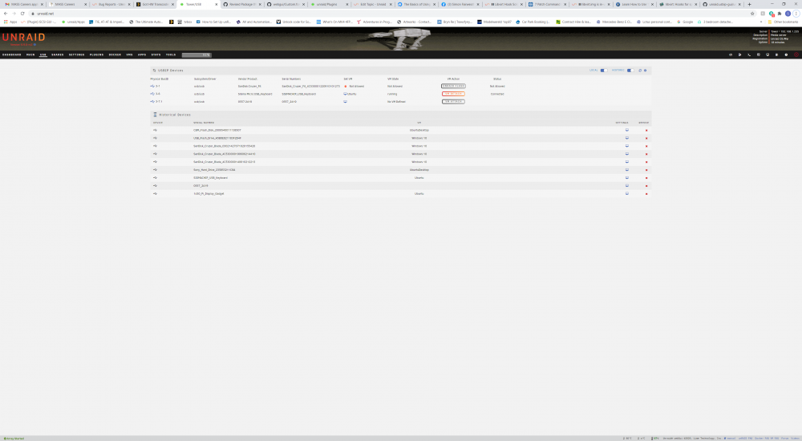Open the Google bookmark

pos(686,22)
